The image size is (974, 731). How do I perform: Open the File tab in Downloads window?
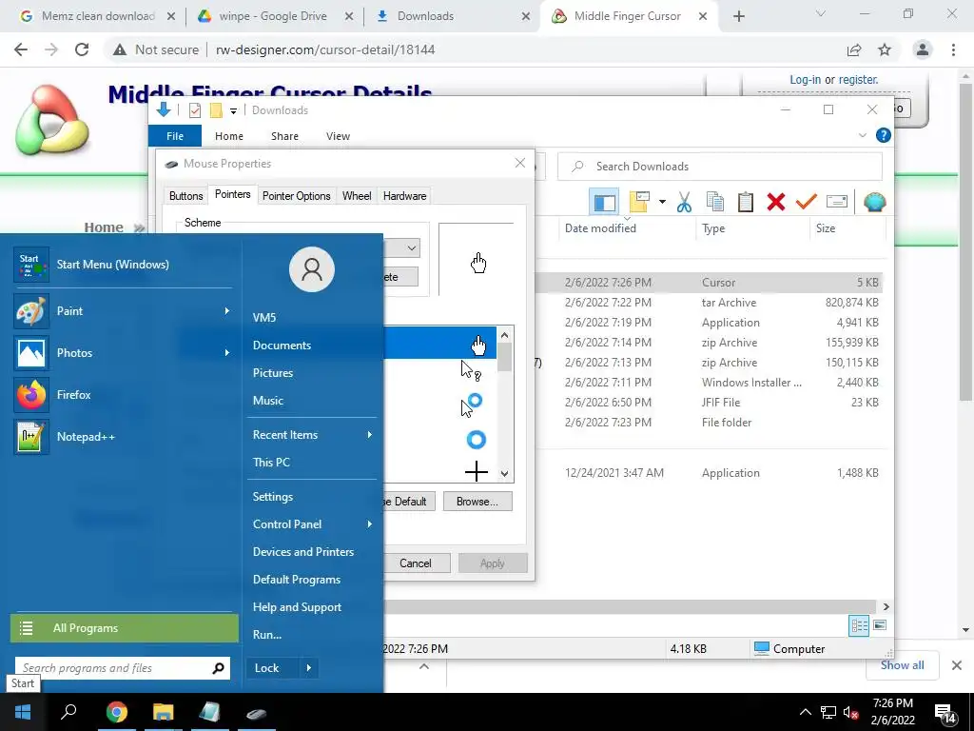pyautogui.click(x=175, y=136)
